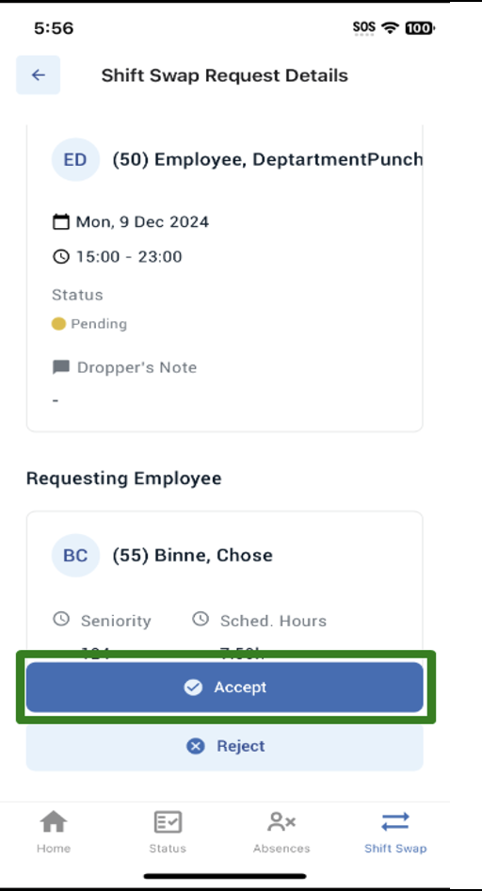Image resolution: width=482 pixels, height=891 pixels.
Task: Click the battery indicator in status bar
Action: (420, 27)
